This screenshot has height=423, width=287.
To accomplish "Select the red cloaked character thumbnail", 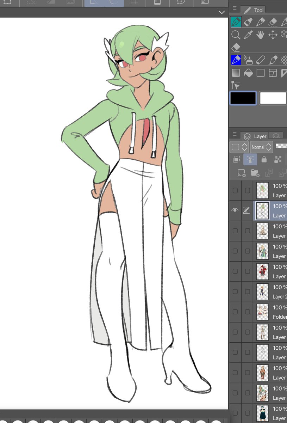I will coord(262,271).
